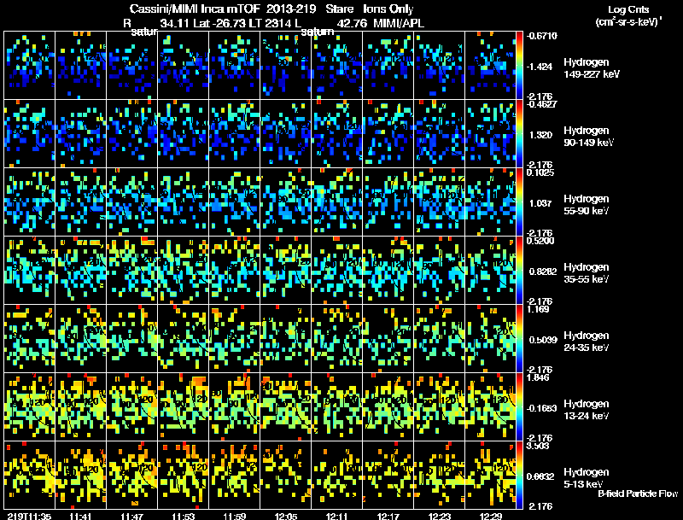Click the '0.5200' color scale value
This screenshot has width=683, height=520.
(540, 241)
